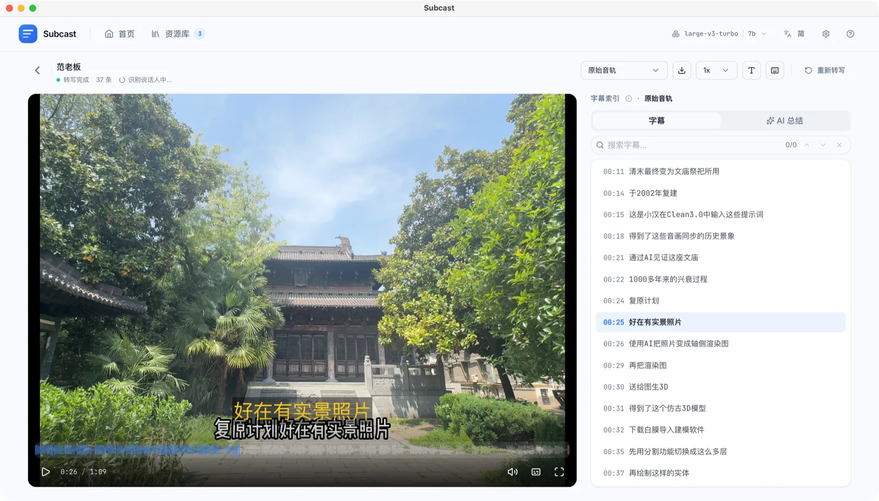Switch to the 字幕 tab
This screenshot has height=501, width=879.
(x=657, y=121)
